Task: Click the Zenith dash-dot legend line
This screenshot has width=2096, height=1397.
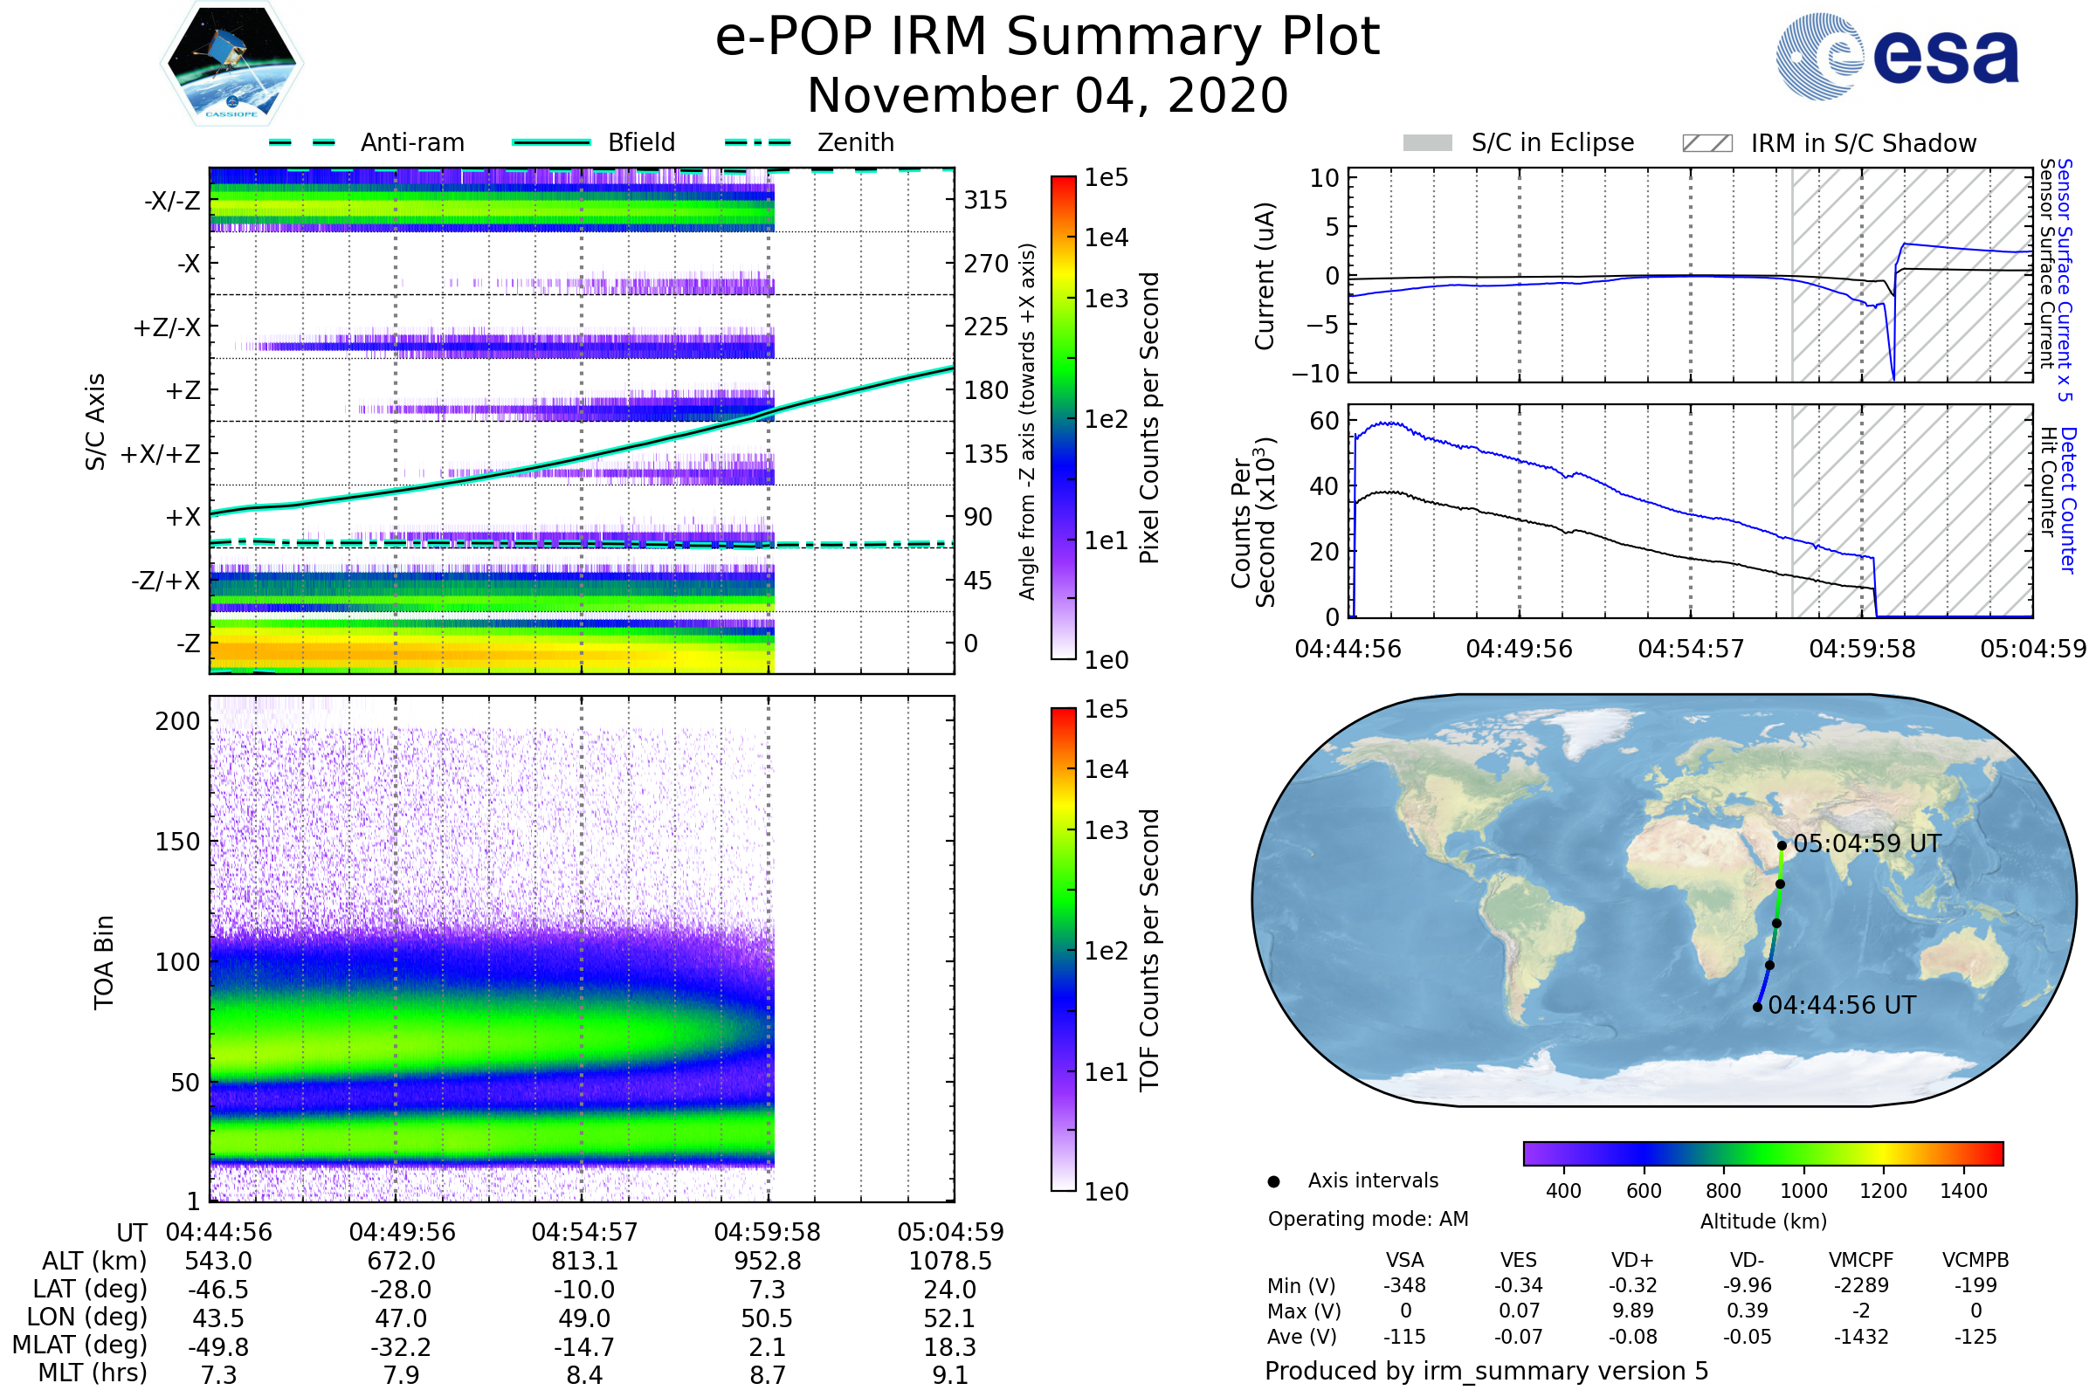Action: (x=757, y=142)
